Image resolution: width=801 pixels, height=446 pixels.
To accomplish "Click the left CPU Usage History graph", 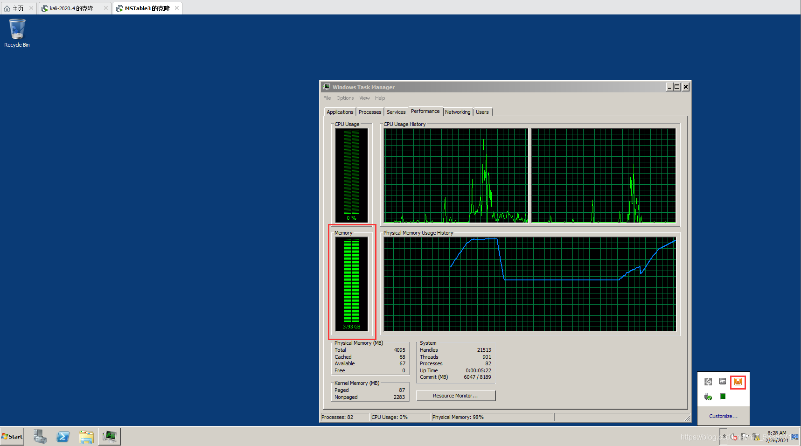I will coord(456,175).
